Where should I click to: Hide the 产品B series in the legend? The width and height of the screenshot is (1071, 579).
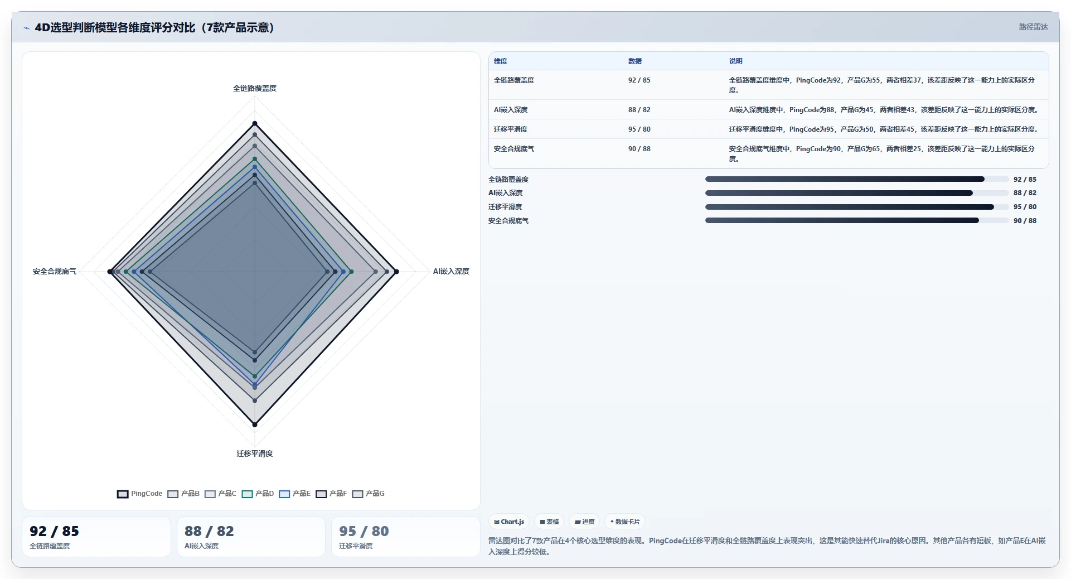click(x=183, y=494)
